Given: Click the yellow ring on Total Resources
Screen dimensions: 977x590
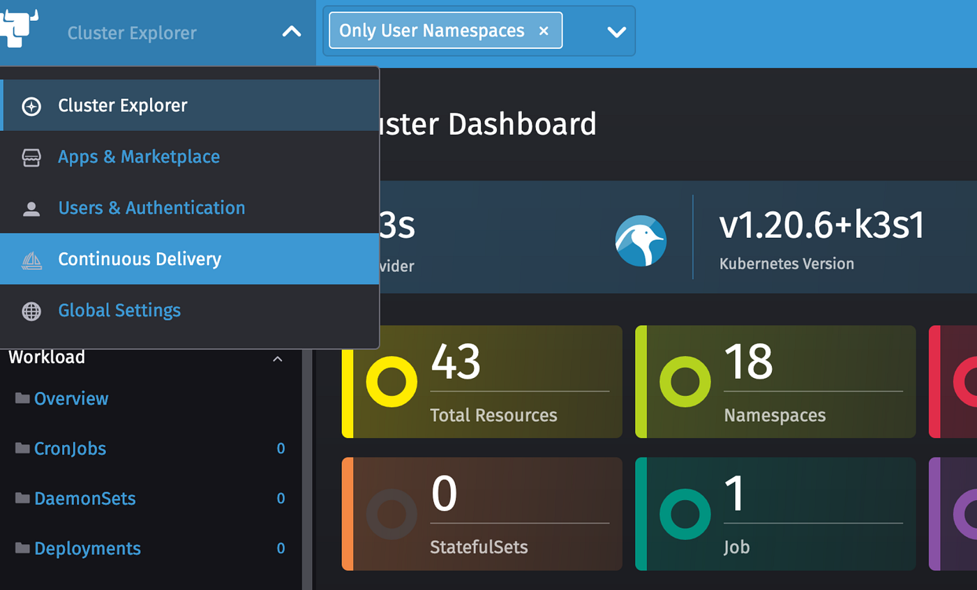Looking at the screenshot, I should pos(391,381).
